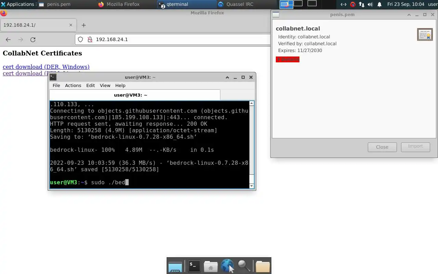Click the terminal scrollbar down arrow
Screen dimensions: 438x274
coord(252,186)
